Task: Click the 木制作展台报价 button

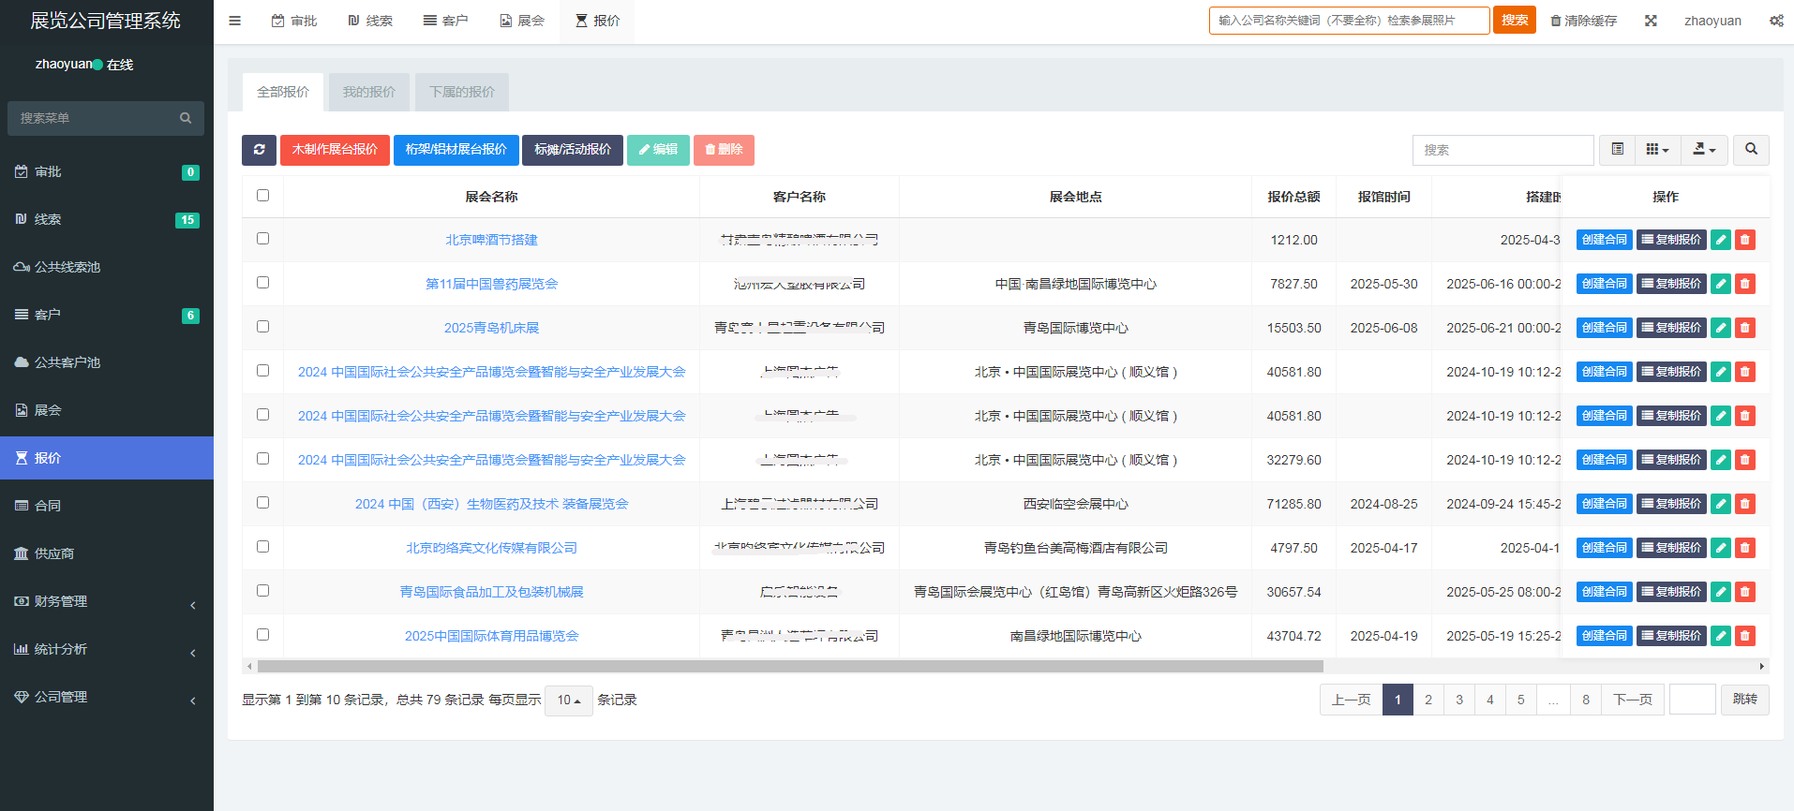Action: click(x=335, y=150)
